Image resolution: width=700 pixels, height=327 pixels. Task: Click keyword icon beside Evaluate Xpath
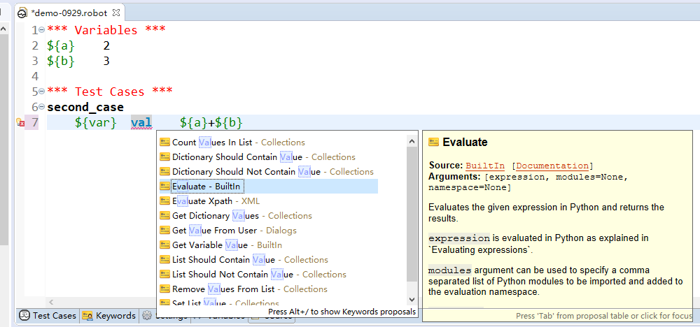[x=164, y=201]
